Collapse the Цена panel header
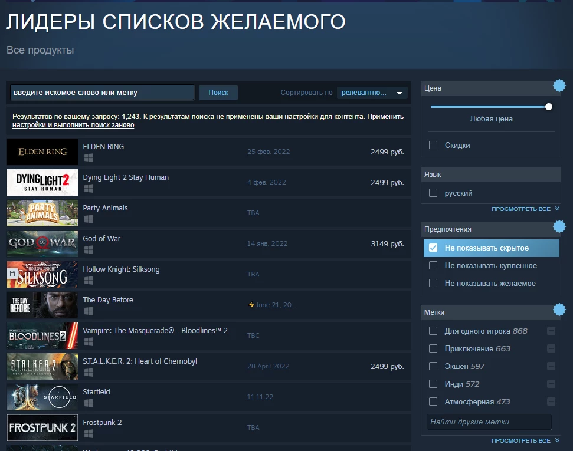The width and height of the screenshot is (573, 451). tap(490, 88)
